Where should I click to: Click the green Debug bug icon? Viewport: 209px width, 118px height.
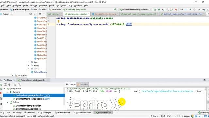click(159, 10)
